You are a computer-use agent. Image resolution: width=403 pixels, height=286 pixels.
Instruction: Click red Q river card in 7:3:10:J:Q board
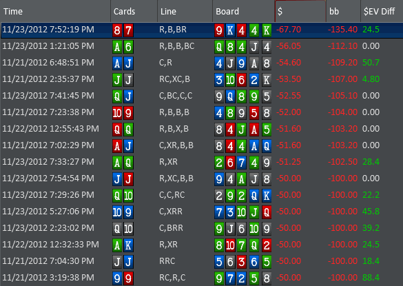(267, 212)
